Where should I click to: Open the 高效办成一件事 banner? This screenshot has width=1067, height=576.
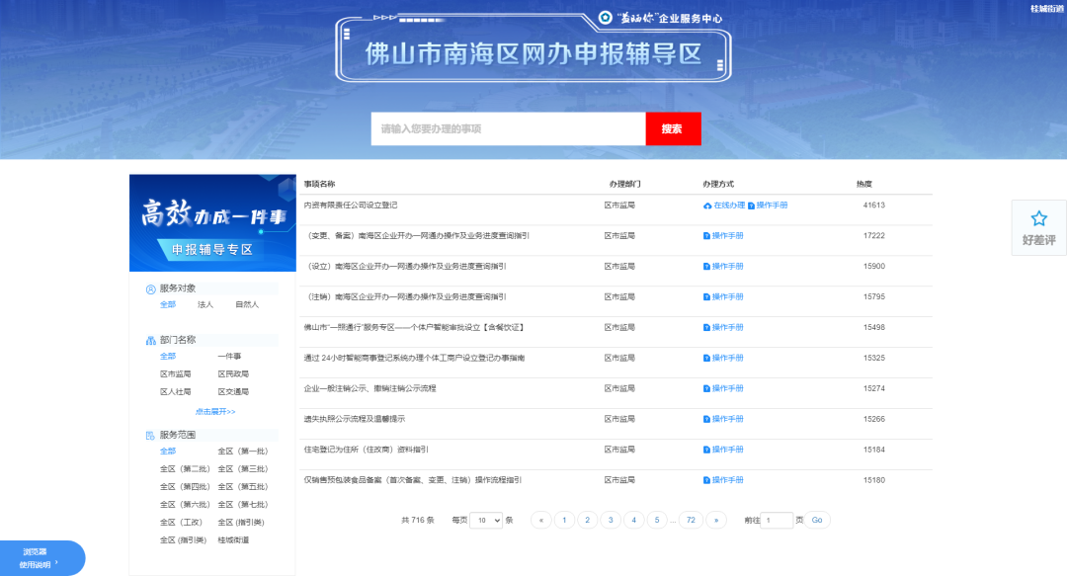(212, 222)
